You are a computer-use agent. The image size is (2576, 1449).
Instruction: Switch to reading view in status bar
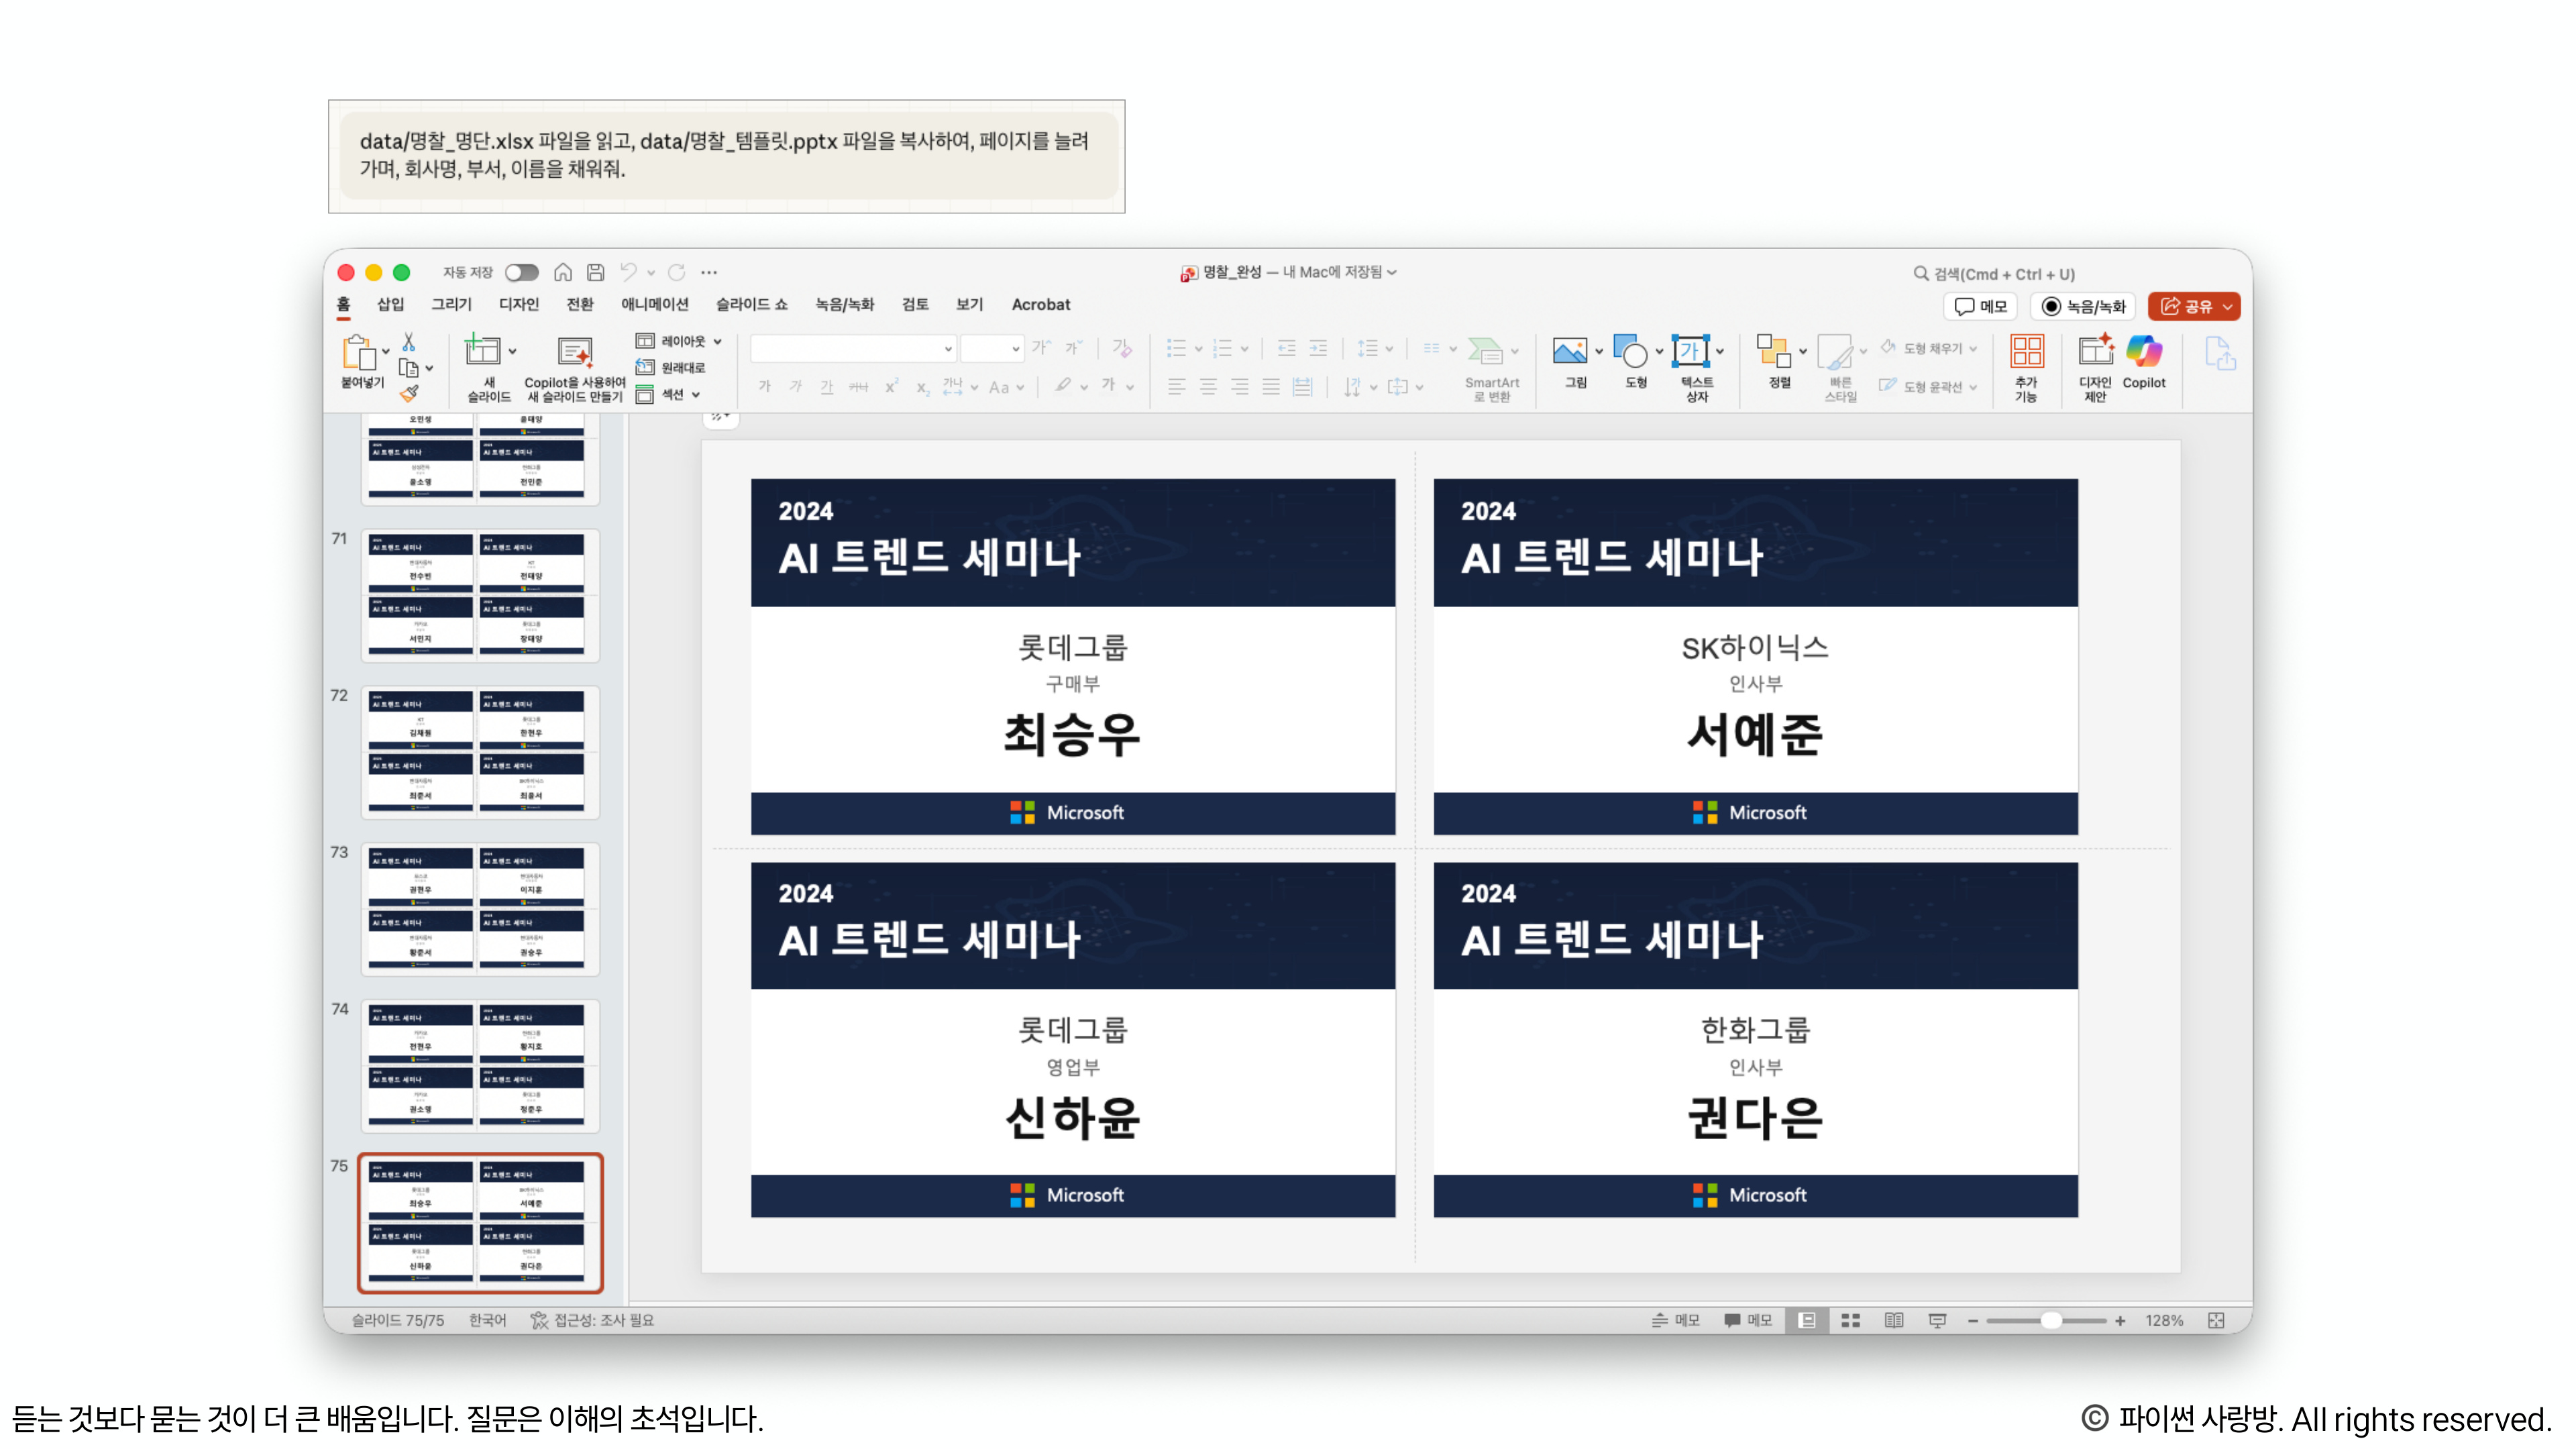(1893, 1320)
